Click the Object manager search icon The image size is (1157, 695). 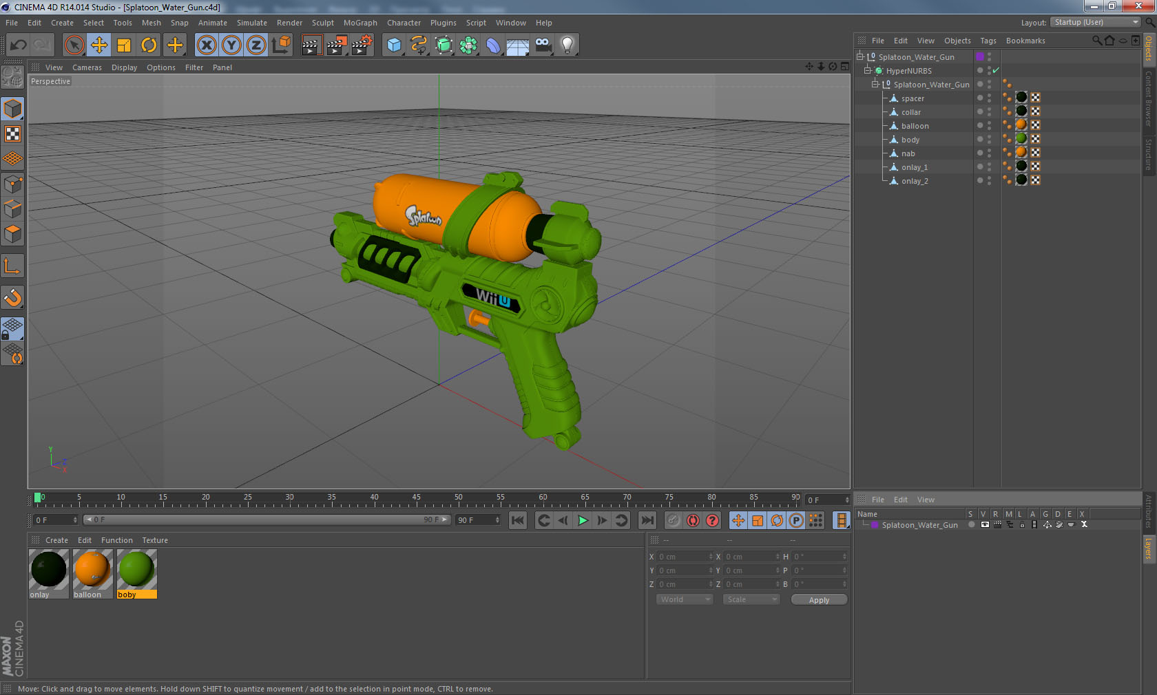tap(1096, 41)
